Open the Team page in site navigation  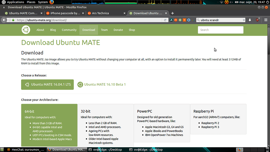point(104,30)
